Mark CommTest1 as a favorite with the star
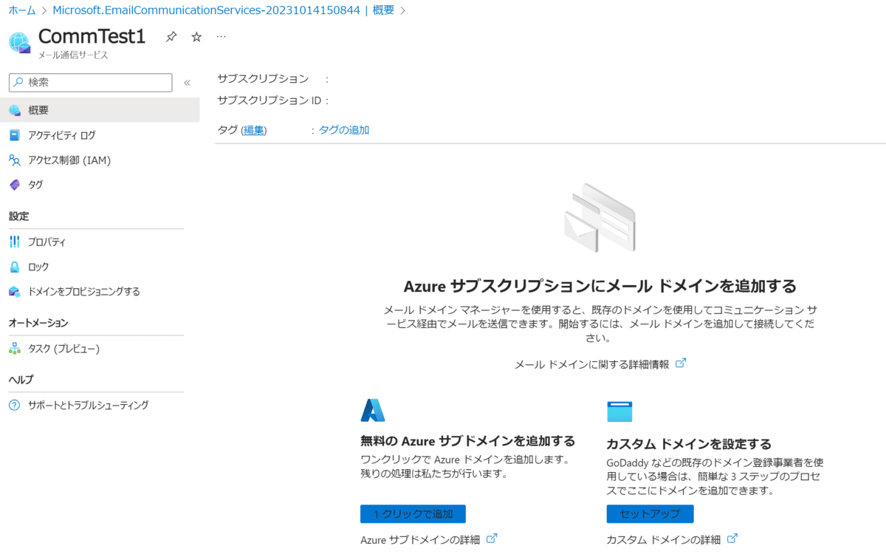 tap(196, 37)
